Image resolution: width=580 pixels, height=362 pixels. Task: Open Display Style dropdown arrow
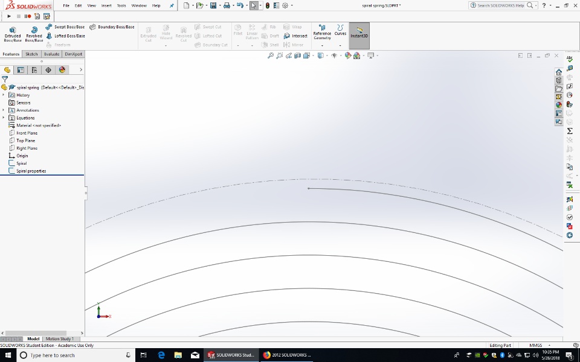click(x=327, y=56)
